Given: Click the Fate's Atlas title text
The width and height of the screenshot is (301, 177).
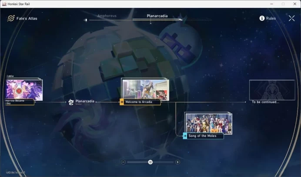Looking at the screenshot, I should point(27,19).
